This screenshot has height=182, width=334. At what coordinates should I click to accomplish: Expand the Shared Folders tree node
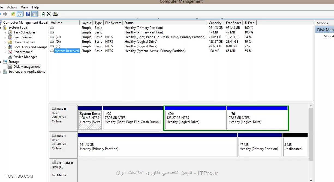5,42
